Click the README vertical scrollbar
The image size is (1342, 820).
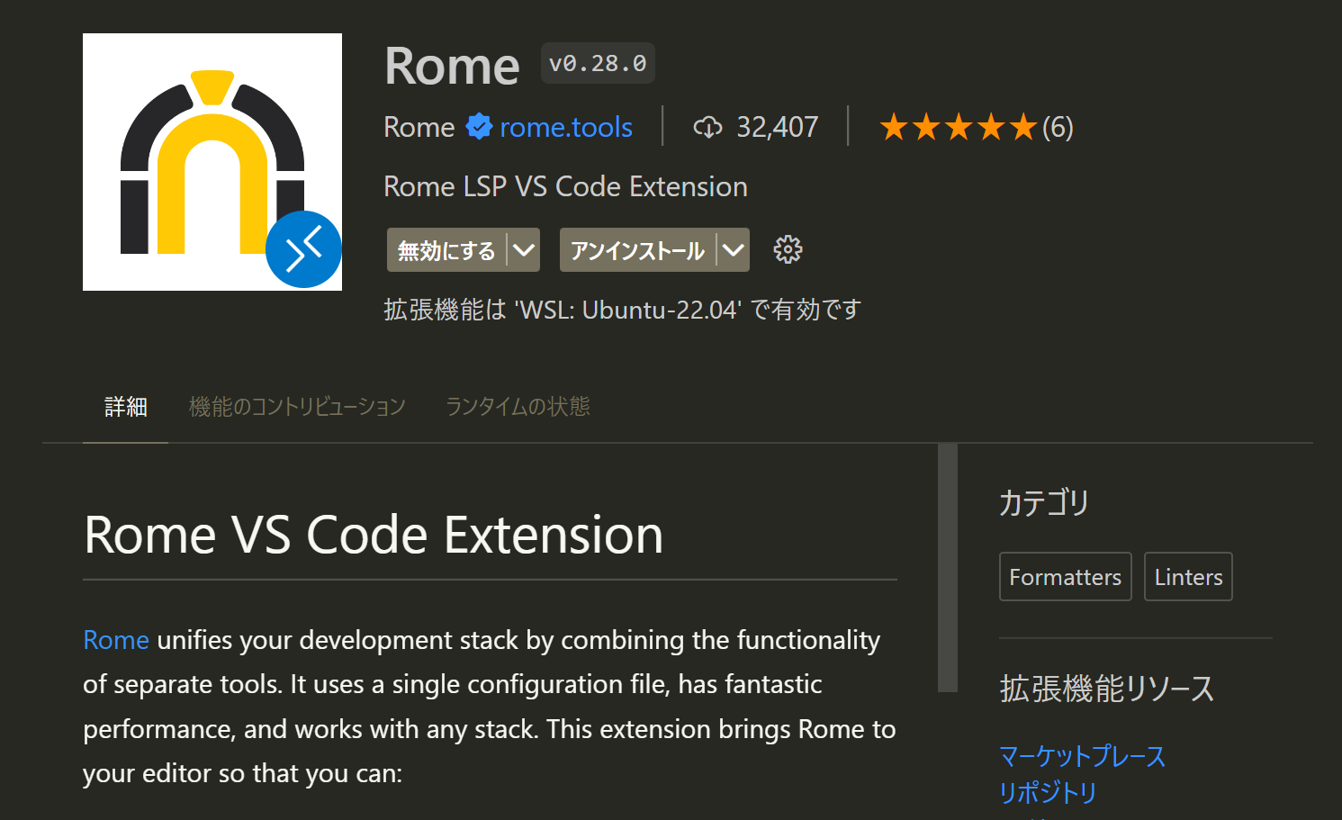click(x=948, y=568)
